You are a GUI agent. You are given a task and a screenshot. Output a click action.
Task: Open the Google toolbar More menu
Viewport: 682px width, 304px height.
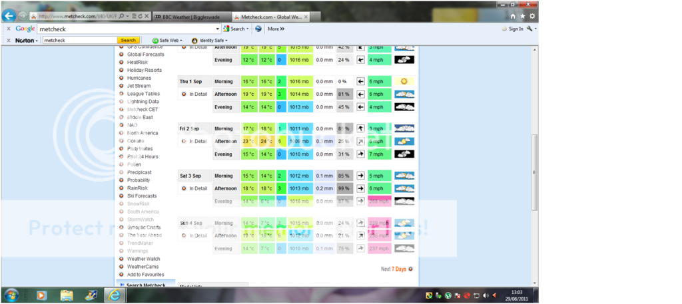pos(276,29)
